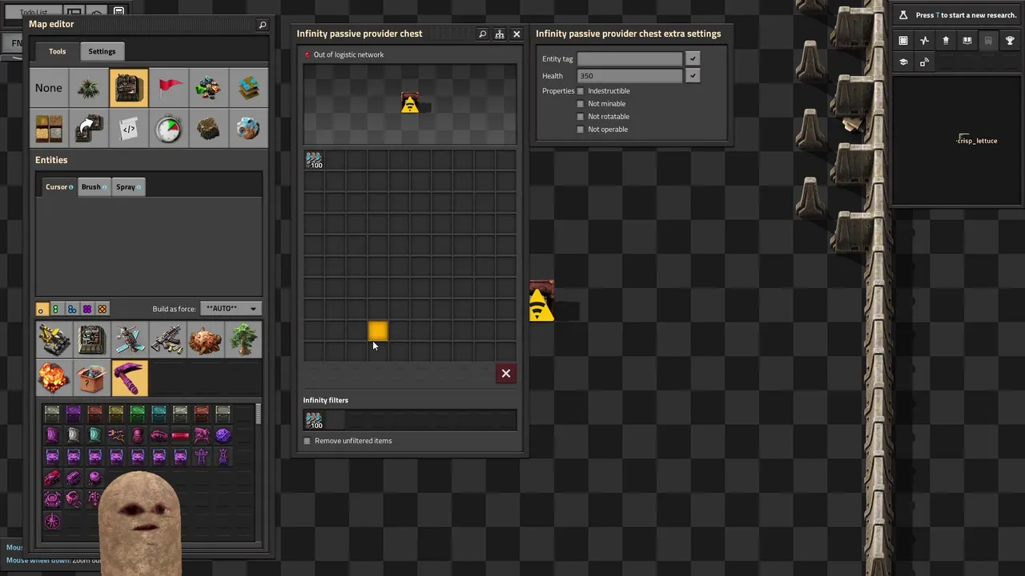Close the Infinity passive provider chest window
This screenshot has height=576, width=1025.
pyautogui.click(x=517, y=34)
